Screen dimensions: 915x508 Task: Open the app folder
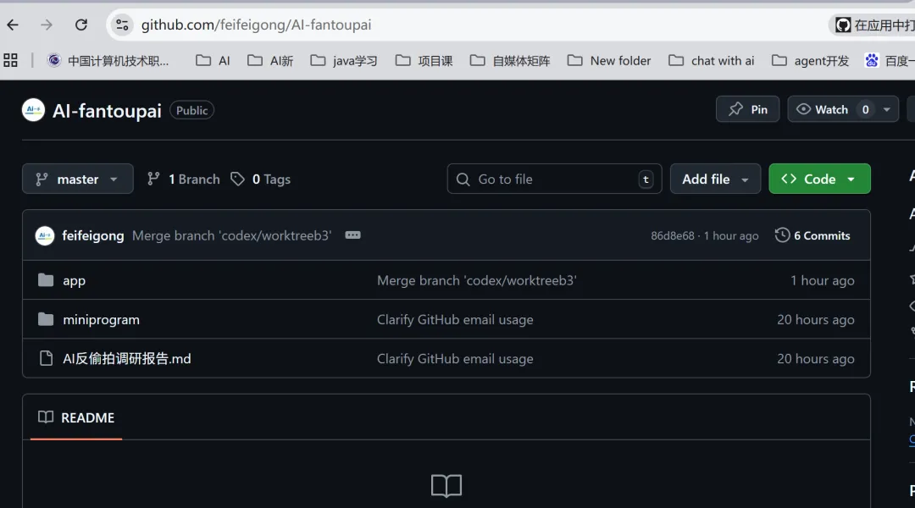point(74,280)
